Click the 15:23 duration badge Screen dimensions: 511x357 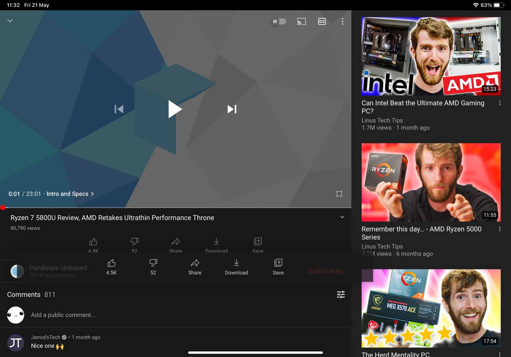click(x=490, y=89)
